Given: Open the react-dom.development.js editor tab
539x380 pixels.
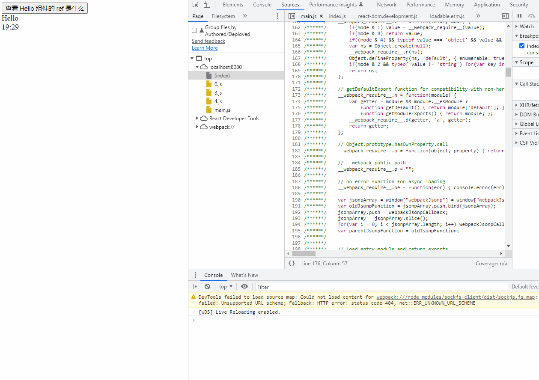Looking at the screenshot, I should point(388,16).
